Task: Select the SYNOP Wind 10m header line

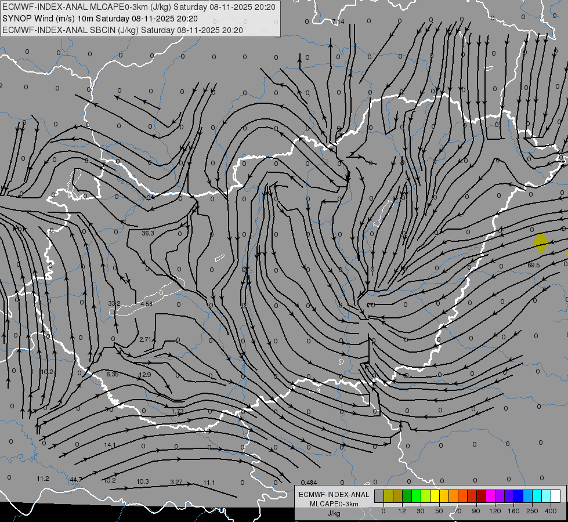Action: point(100,19)
